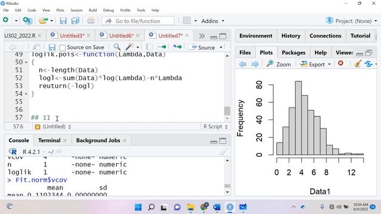Image resolution: width=381 pixels, height=214 pixels.
Task: Save the current document from main toolbar
Action: [x=63, y=21]
